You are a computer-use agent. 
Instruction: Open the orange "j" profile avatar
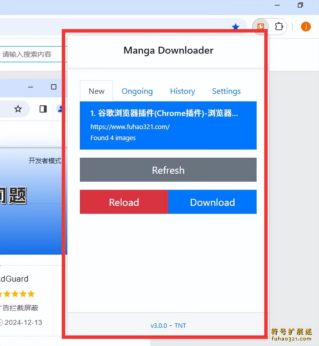306,27
